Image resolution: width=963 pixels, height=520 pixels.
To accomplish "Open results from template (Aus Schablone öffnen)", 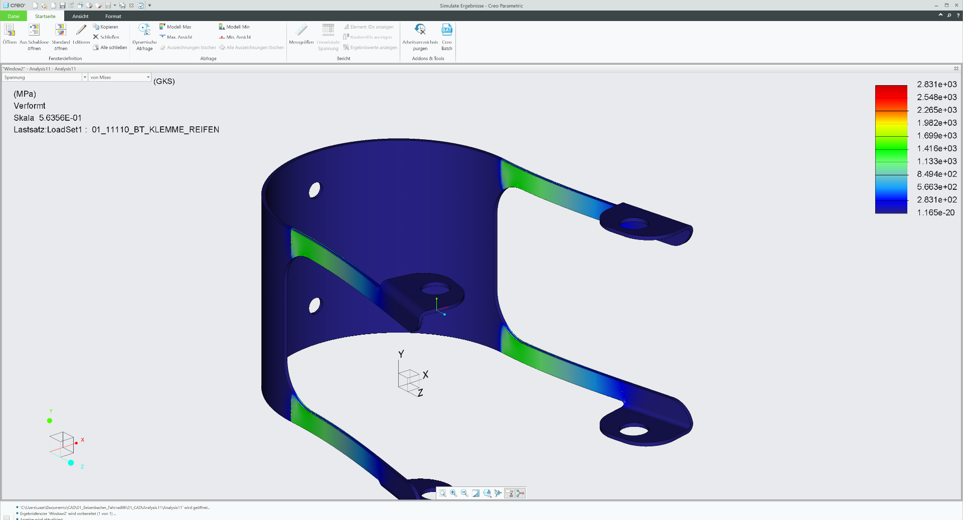I will pos(34,36).
